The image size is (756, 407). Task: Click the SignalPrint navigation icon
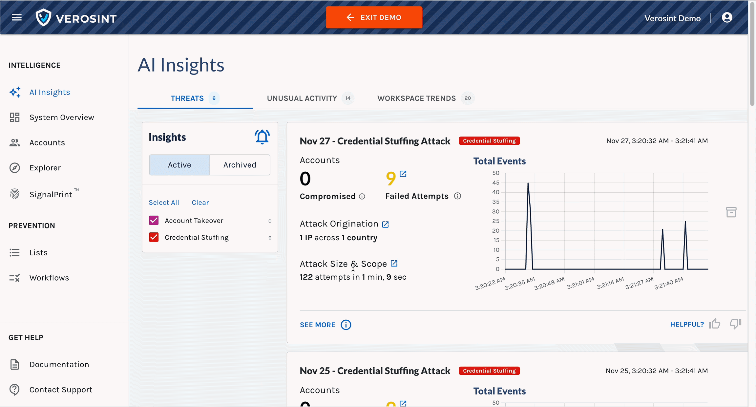(14, 194)
